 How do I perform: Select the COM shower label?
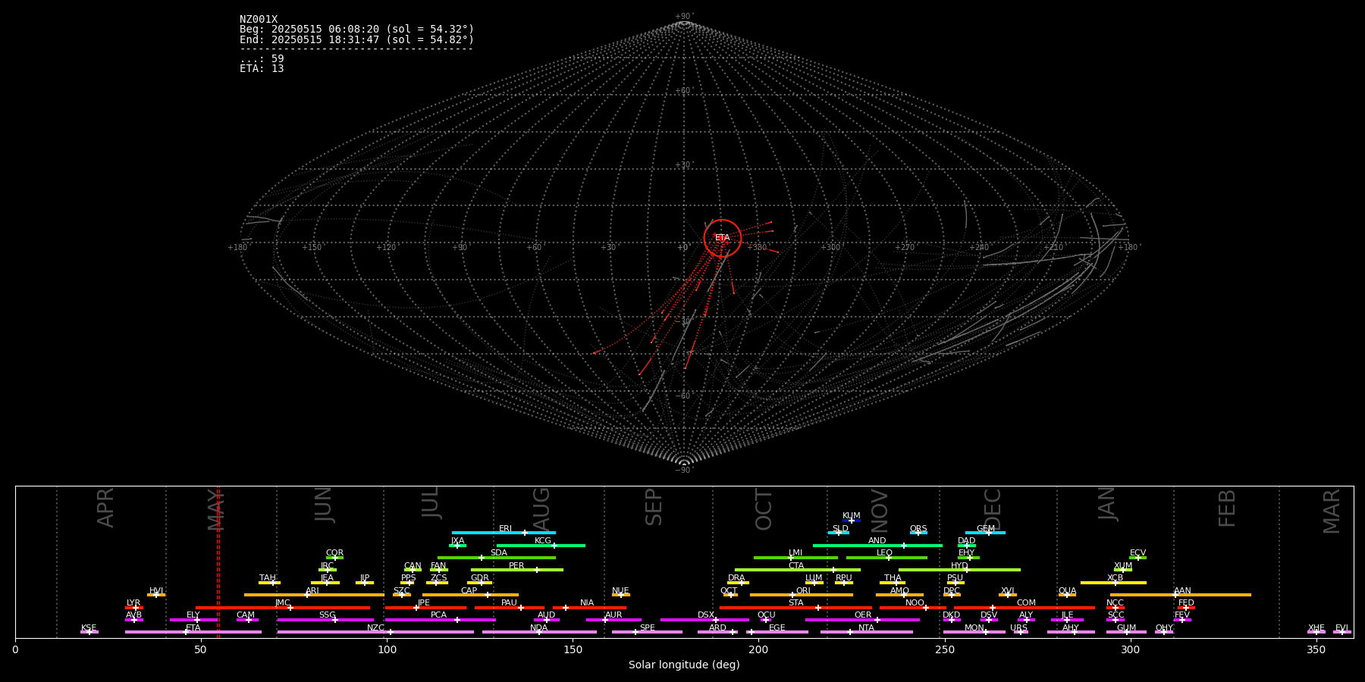[1026, 603]
